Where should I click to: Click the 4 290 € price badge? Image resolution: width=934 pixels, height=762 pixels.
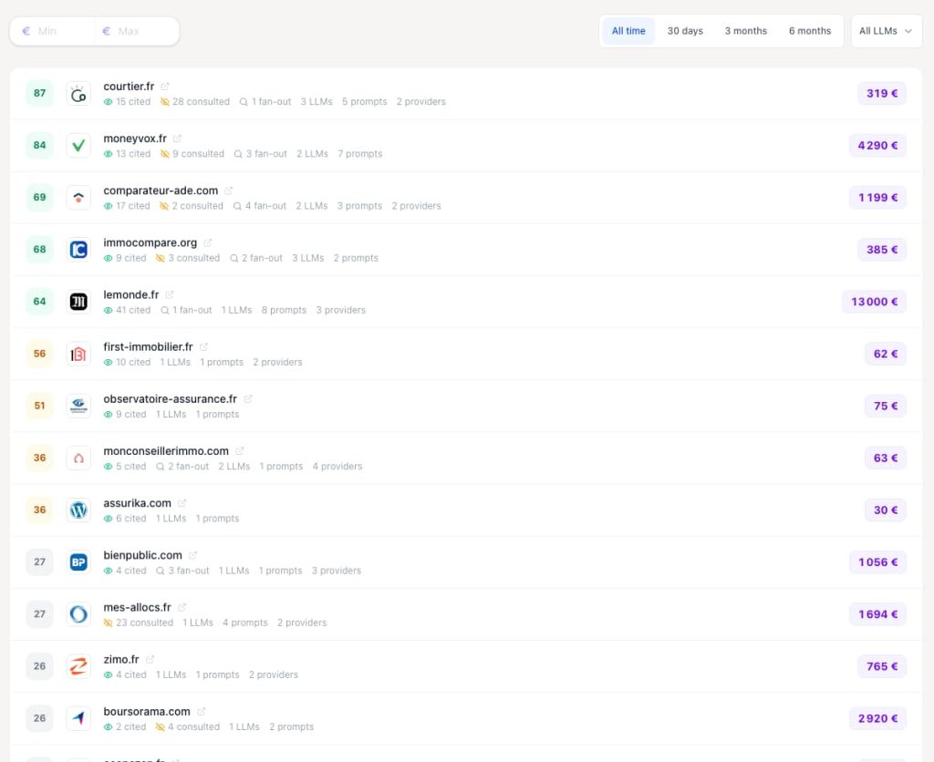click(x=877, y=145)
